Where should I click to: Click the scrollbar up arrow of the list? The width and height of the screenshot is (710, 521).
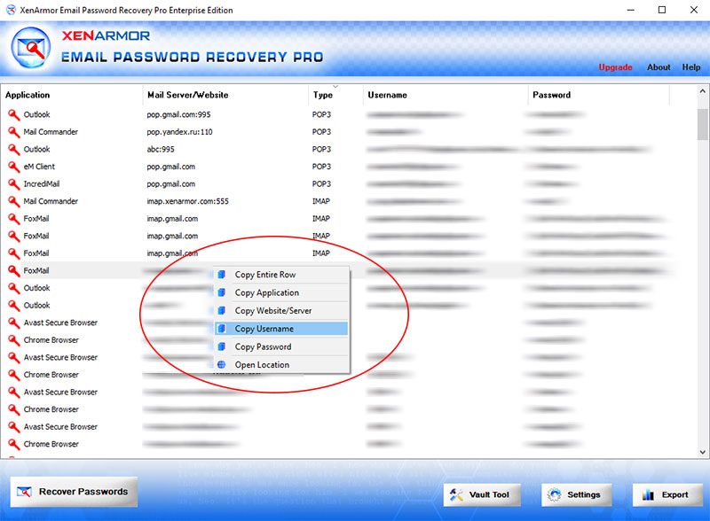(x=702, y=91)
